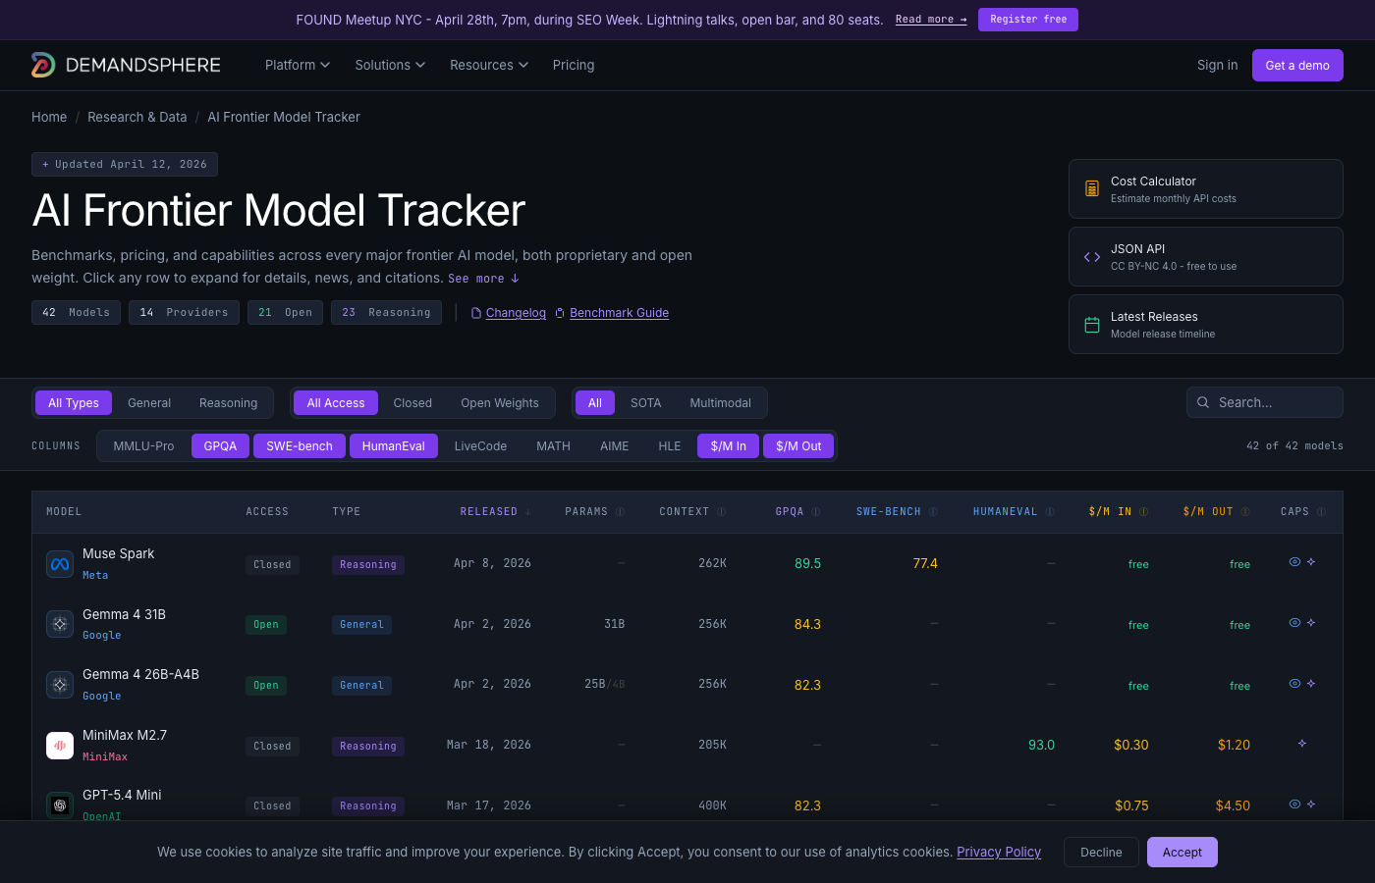Click the JSON API code icon

1091,256
